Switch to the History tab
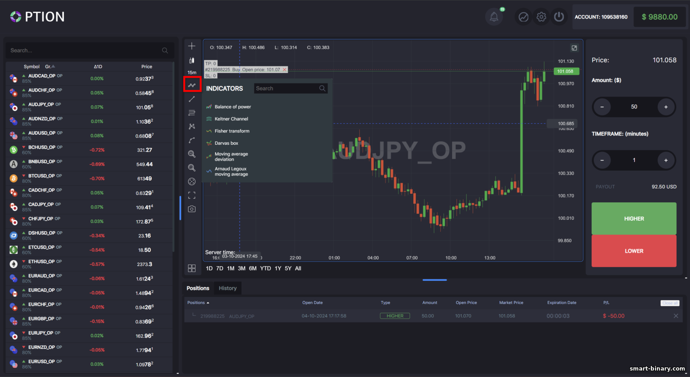 [x=228, y=288]
